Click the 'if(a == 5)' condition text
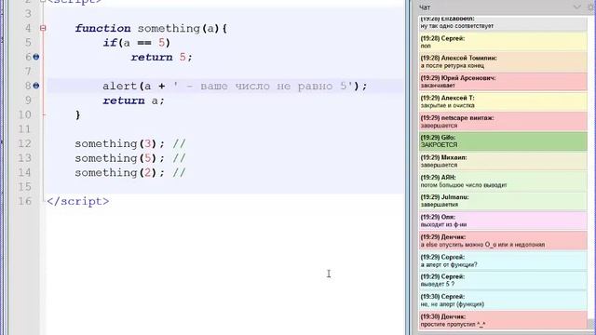Image resolution: width=596 pixels, height=335 pixels. [x=137, y=43]
